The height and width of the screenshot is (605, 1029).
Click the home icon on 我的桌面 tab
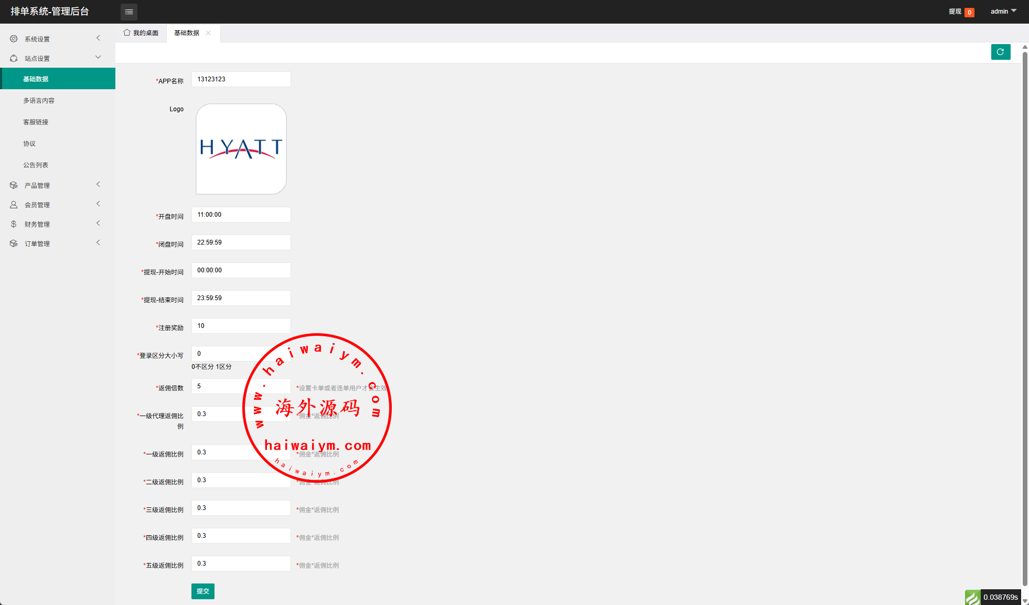[x=127, y=33]
